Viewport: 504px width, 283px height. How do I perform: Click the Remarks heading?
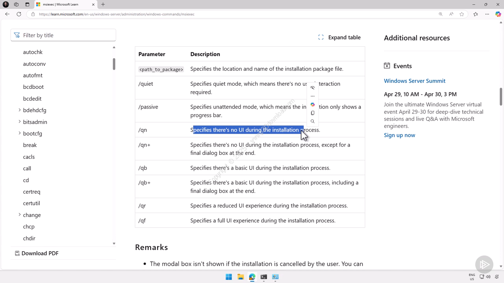tap(151, 247)
